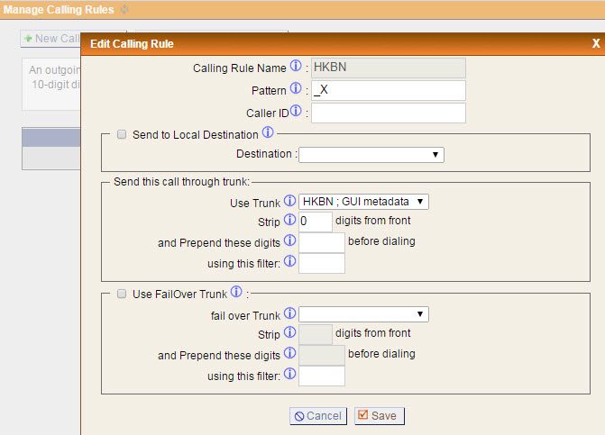Enable Send to Local Destination checkbox
605x435 pixels.
point(122,134)
